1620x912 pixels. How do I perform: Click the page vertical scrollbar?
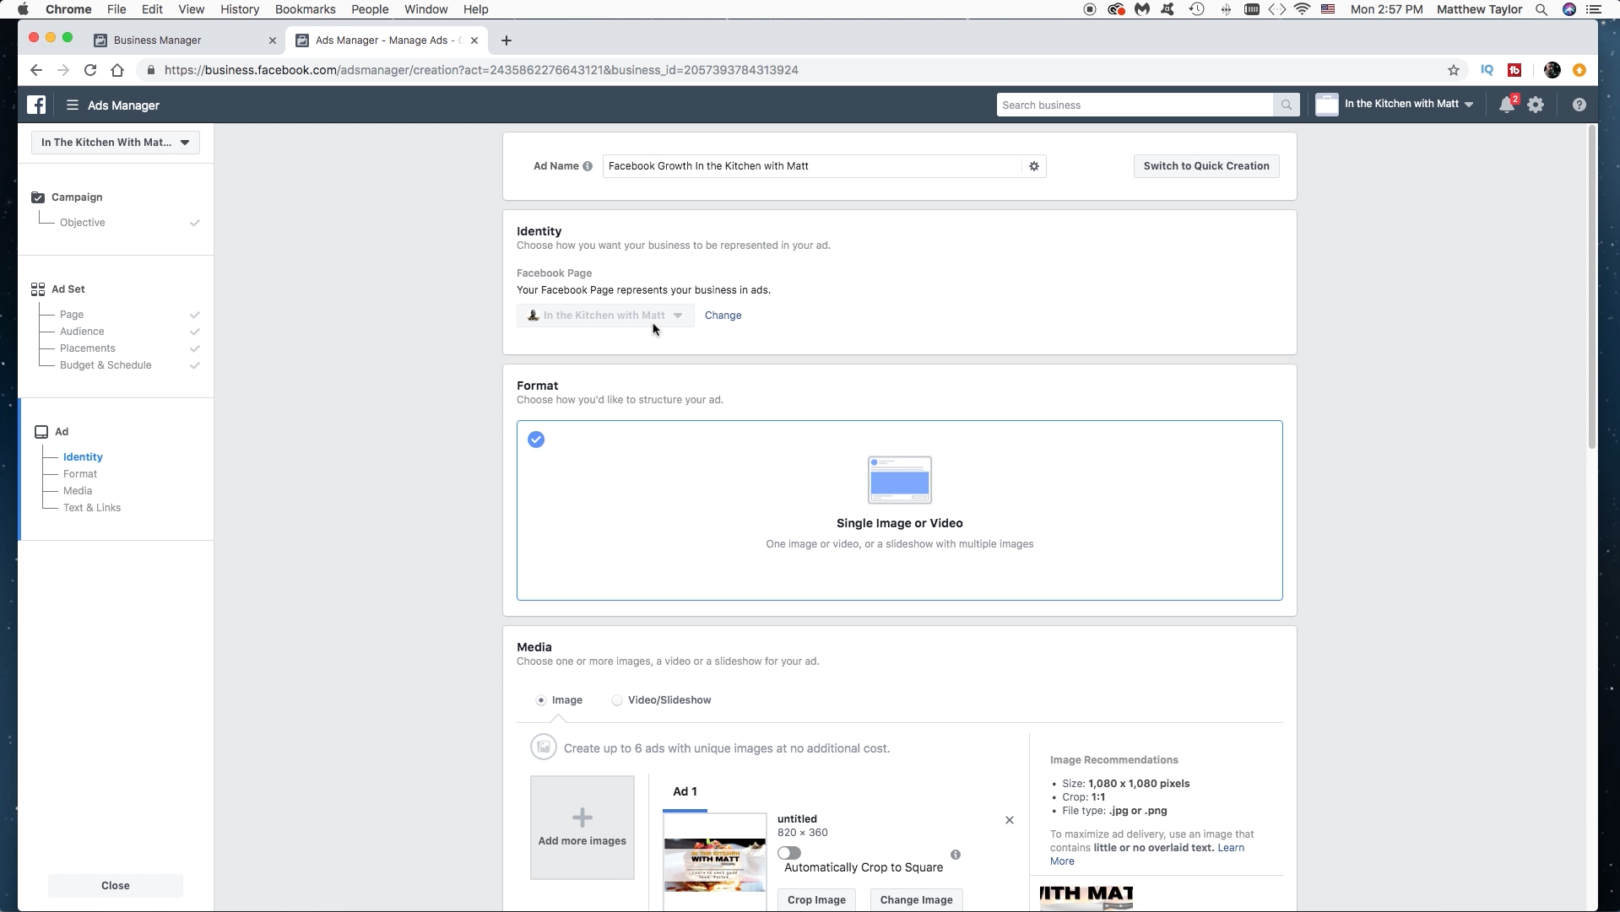pos(1592,287)
